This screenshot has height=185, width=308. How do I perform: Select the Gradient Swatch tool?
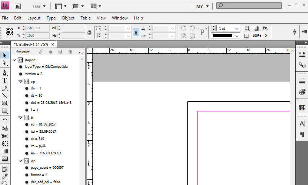pos(5,151)
